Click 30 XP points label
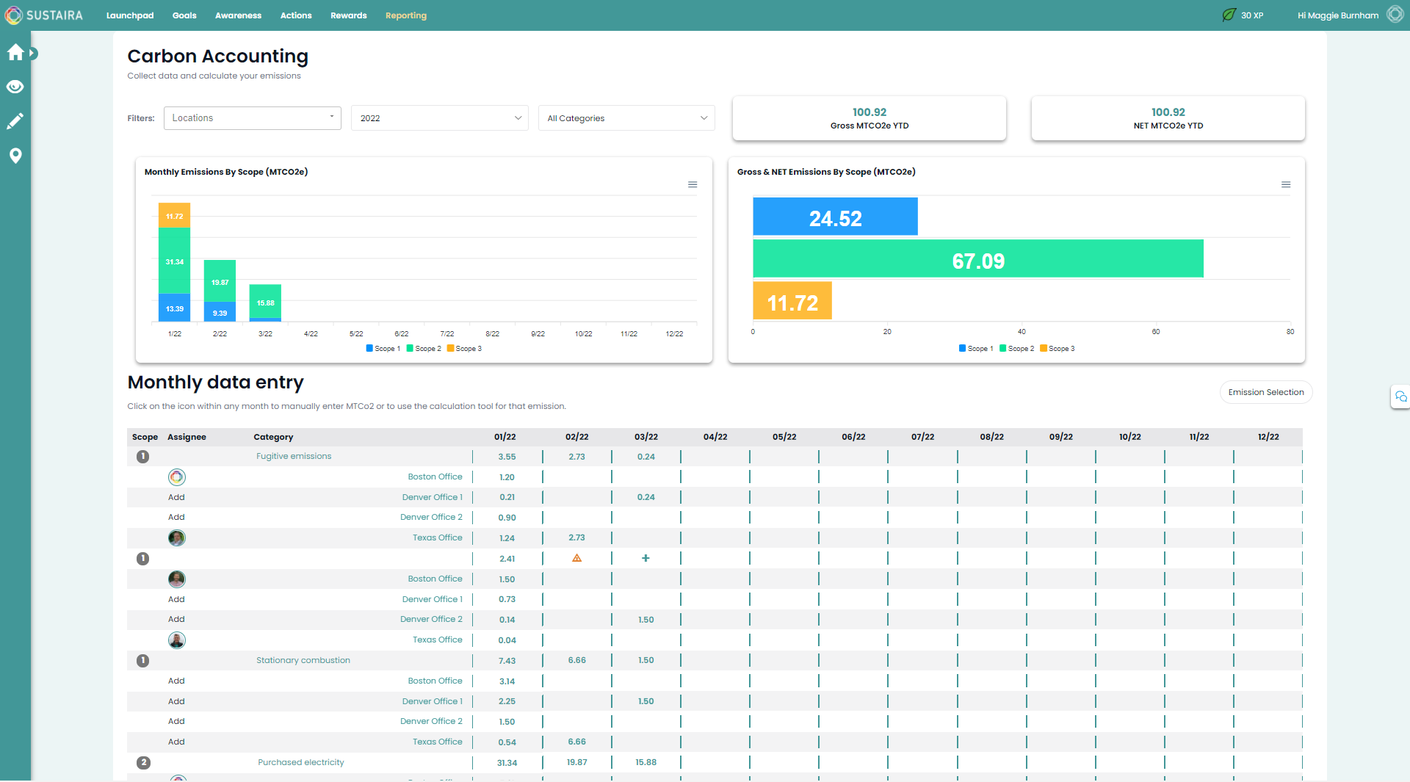 pos(1252,15)
